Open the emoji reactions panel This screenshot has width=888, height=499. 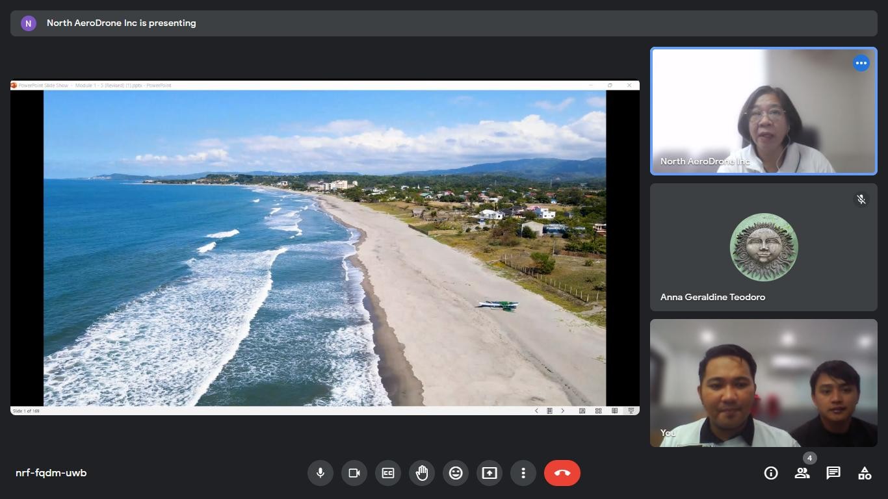click(456, 473)
